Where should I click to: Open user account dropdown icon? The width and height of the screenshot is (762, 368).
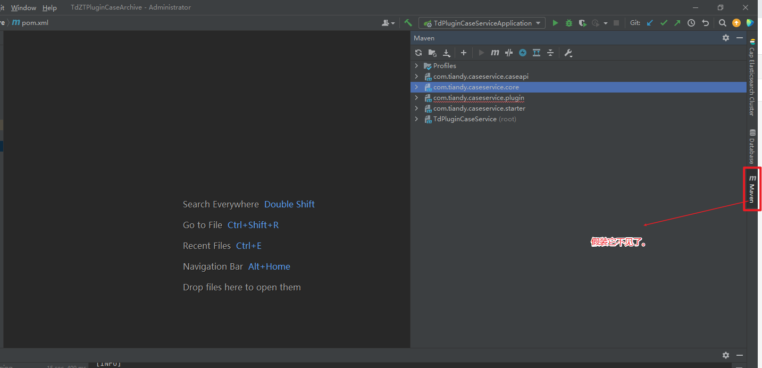pos(388,23)
